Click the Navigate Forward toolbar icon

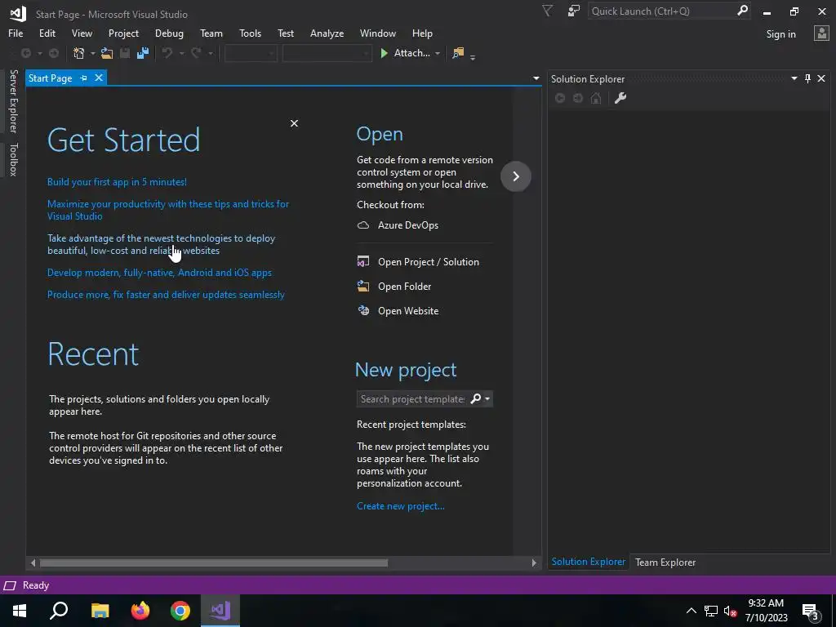pyautogui.click(x=54, y=53)
